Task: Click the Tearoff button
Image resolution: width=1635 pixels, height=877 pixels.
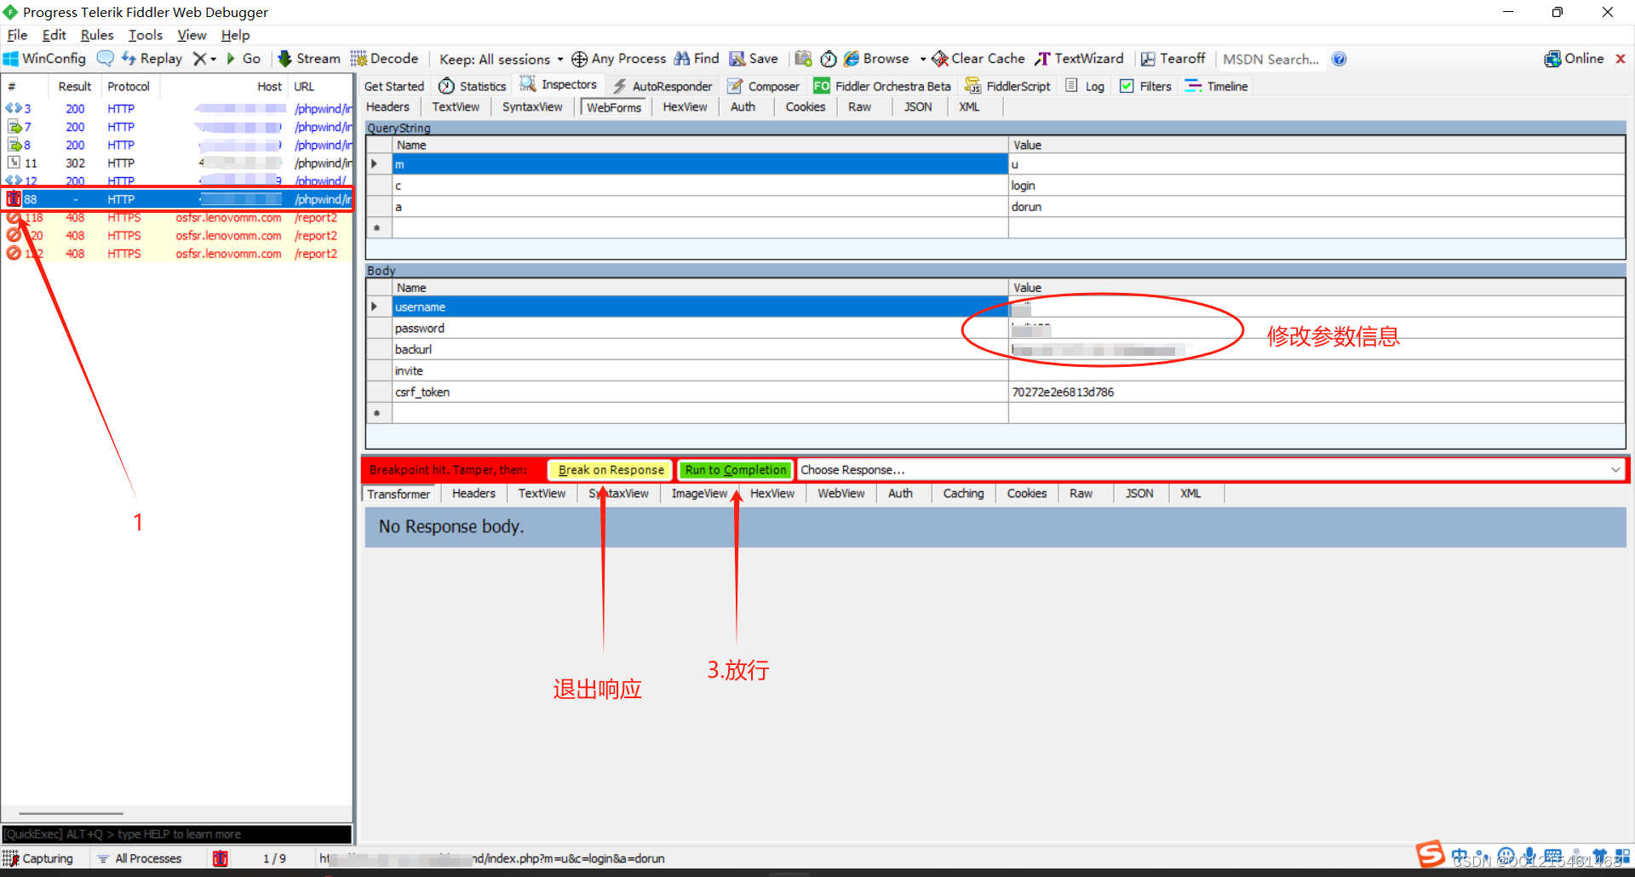Action: click(1173, 59)
